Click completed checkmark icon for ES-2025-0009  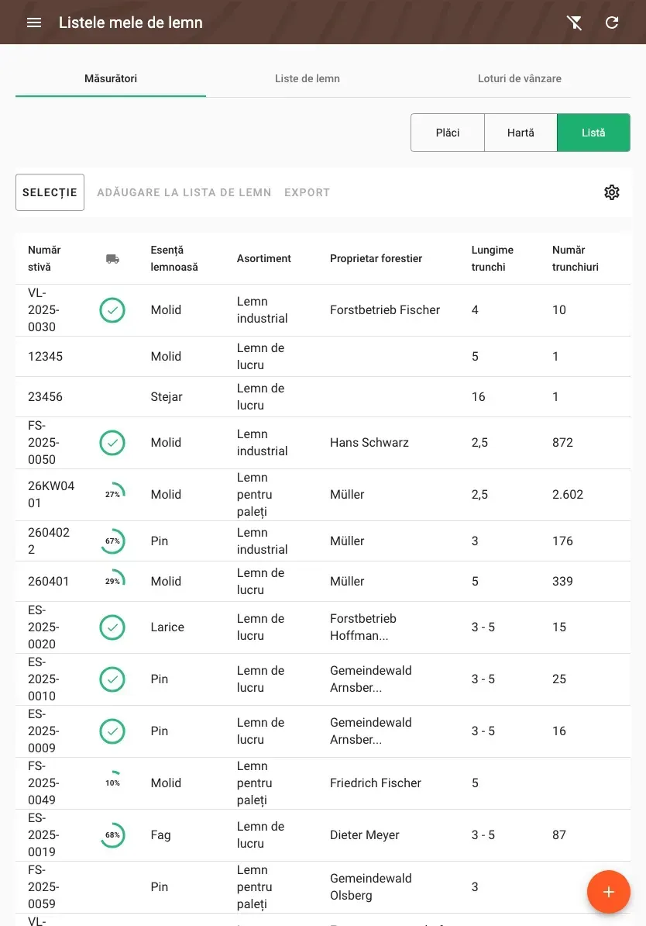click(x=112, y=731)
